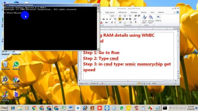198x111 pixels.
Task: Click the zoom out minus button
Action: pyautogui.click(x=158, y=84)
